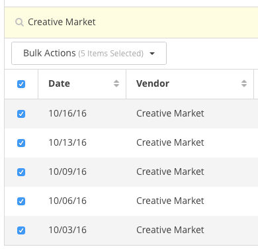Click the 10/16/16 date cell
Viewport: 258px width, 249px height.
67,113
